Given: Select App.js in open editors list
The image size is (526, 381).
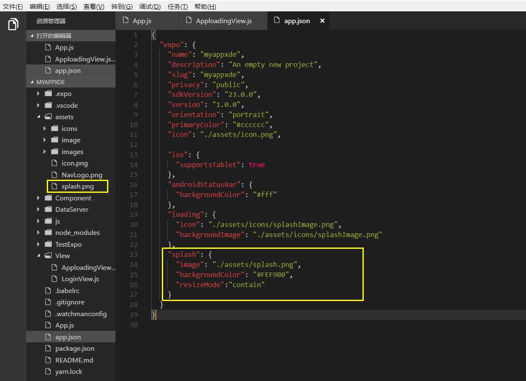Looking at the screenshot, I should click(71, 47).
